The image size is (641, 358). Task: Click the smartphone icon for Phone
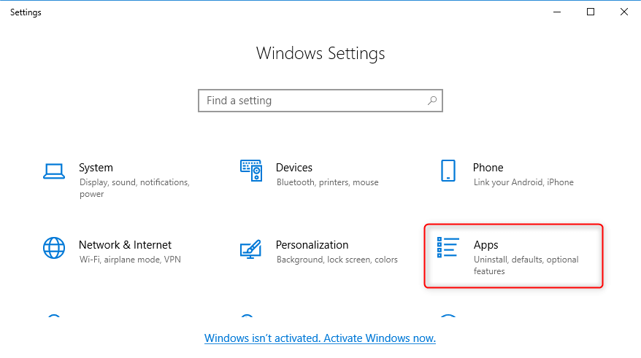448,171
